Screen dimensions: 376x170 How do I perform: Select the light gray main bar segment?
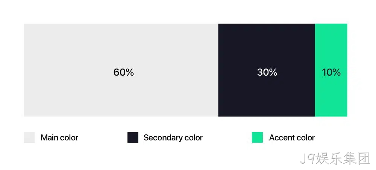pyautogui.click(x=121, y=70)
